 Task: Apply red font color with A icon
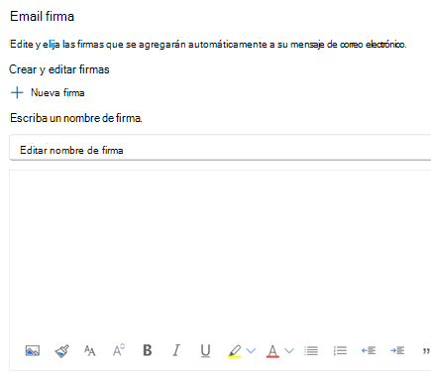(x=272, y=351)
